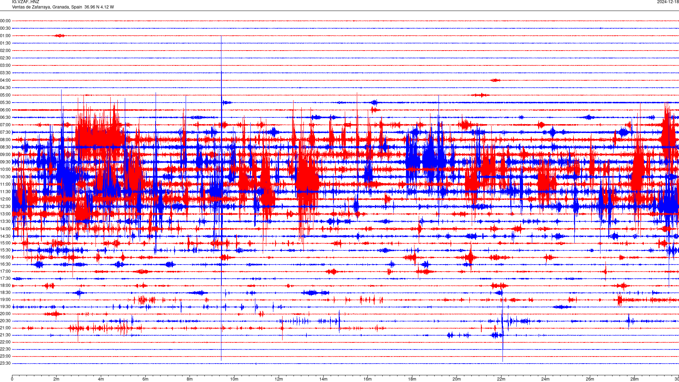
Task: Select the 14:00 time row label
Action: [5, 229]
